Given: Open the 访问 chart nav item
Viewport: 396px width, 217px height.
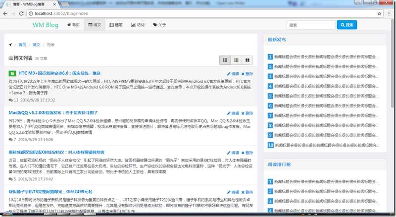Looking at the screenshot, I should 138,25.
